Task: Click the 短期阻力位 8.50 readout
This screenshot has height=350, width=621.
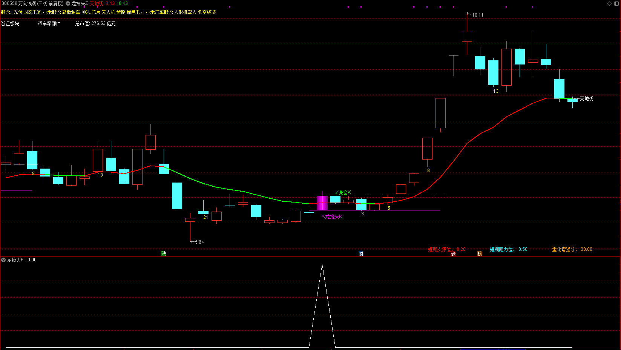Action: tap(509, 249)
